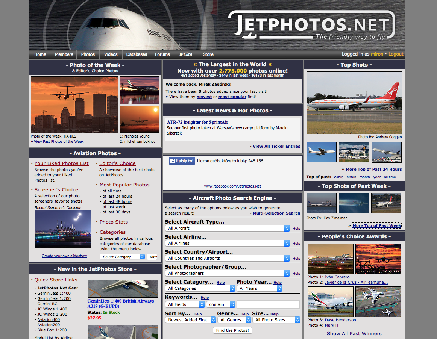The height and width of the screenshot is (339, 437).
Task: Open Iván Cabrero photographer link
Action: click(x=337, y=277)
